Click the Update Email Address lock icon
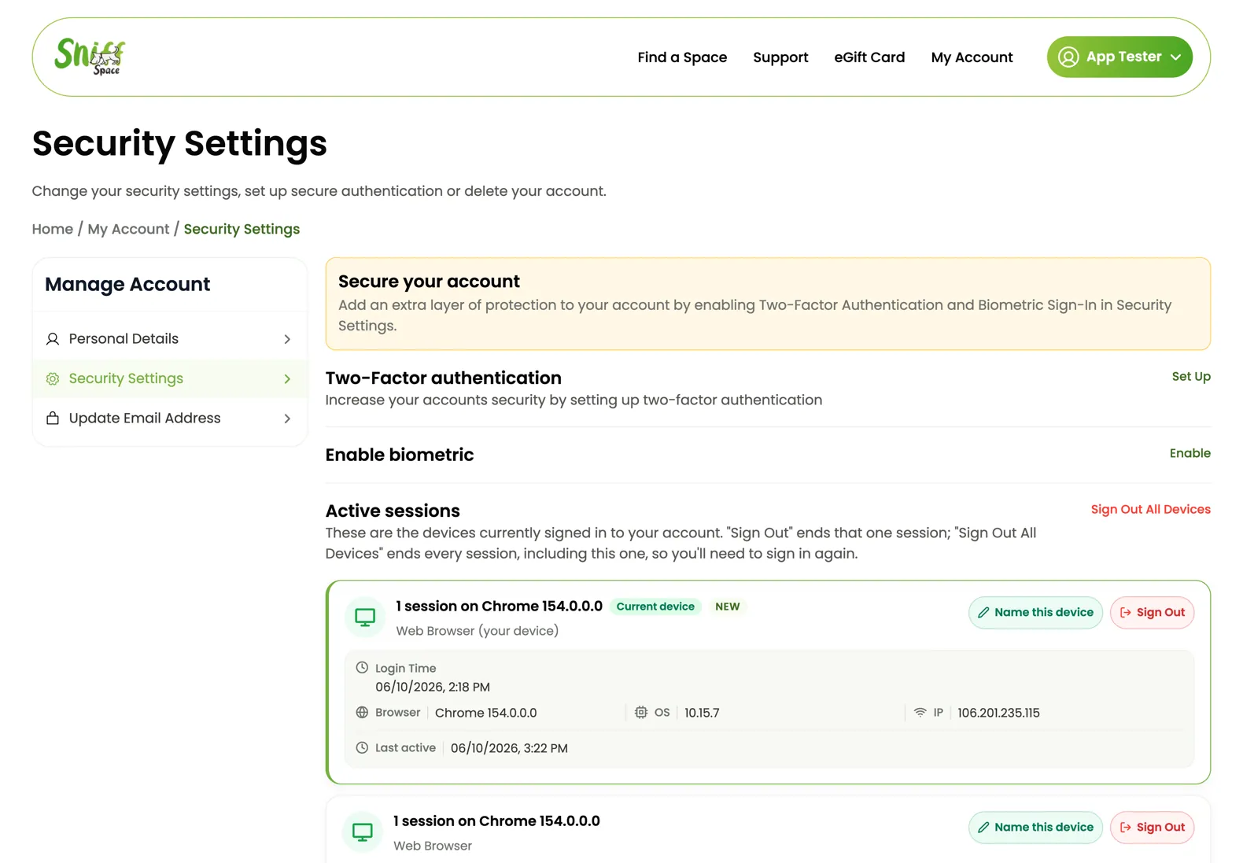1243x863 pixels. (53, 418)
